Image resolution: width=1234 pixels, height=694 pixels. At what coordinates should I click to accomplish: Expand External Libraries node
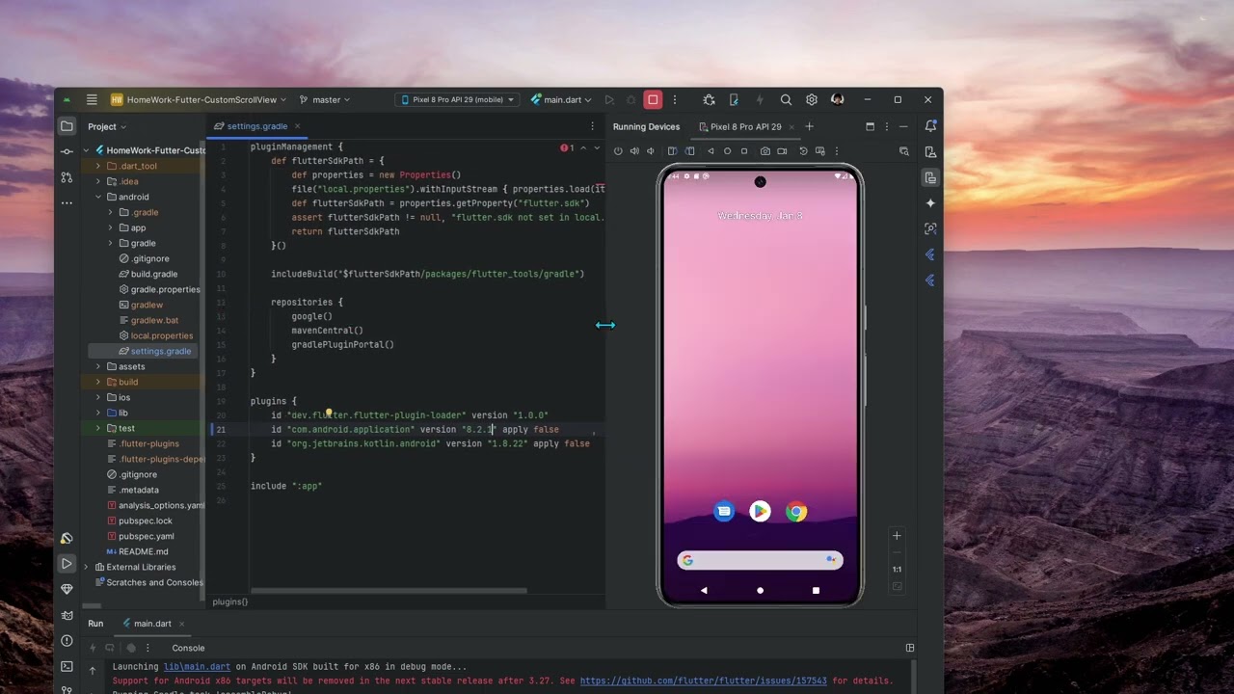pyautogui.click(x=86, y=567)
